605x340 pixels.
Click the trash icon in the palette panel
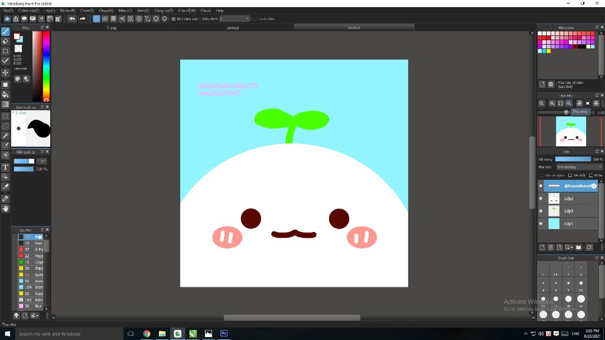(x=551, y=84)
